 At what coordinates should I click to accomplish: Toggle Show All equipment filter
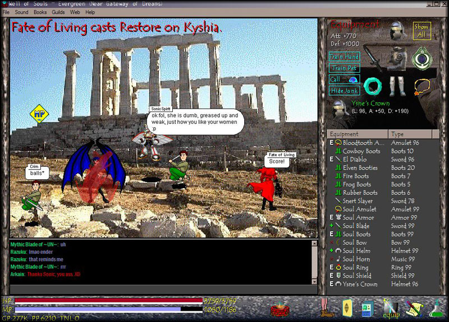pos(421,30)
